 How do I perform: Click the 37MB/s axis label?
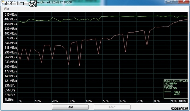point(10,95)
